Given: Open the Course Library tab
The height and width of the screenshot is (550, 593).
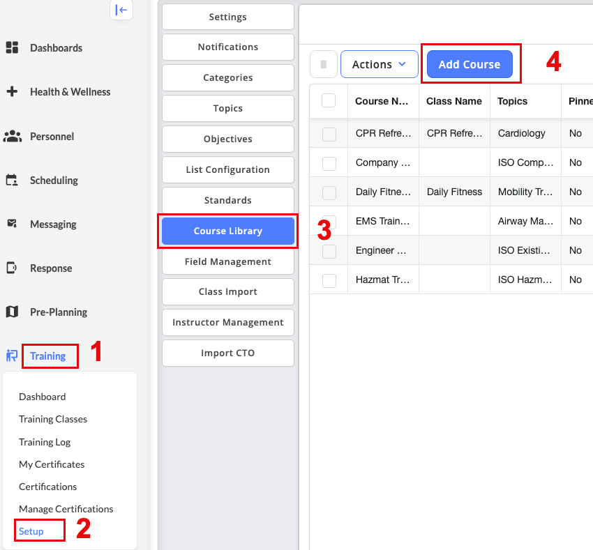Looking at the screenshot, I should point(228,231).
